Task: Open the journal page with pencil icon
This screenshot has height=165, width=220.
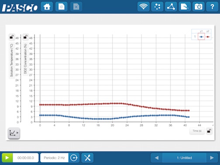Action: click(185, 7)
